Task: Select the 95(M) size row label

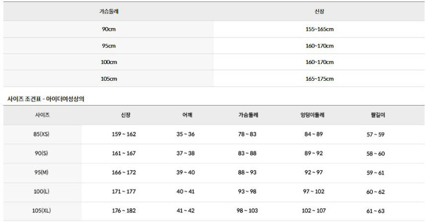Action: (42, 172)
